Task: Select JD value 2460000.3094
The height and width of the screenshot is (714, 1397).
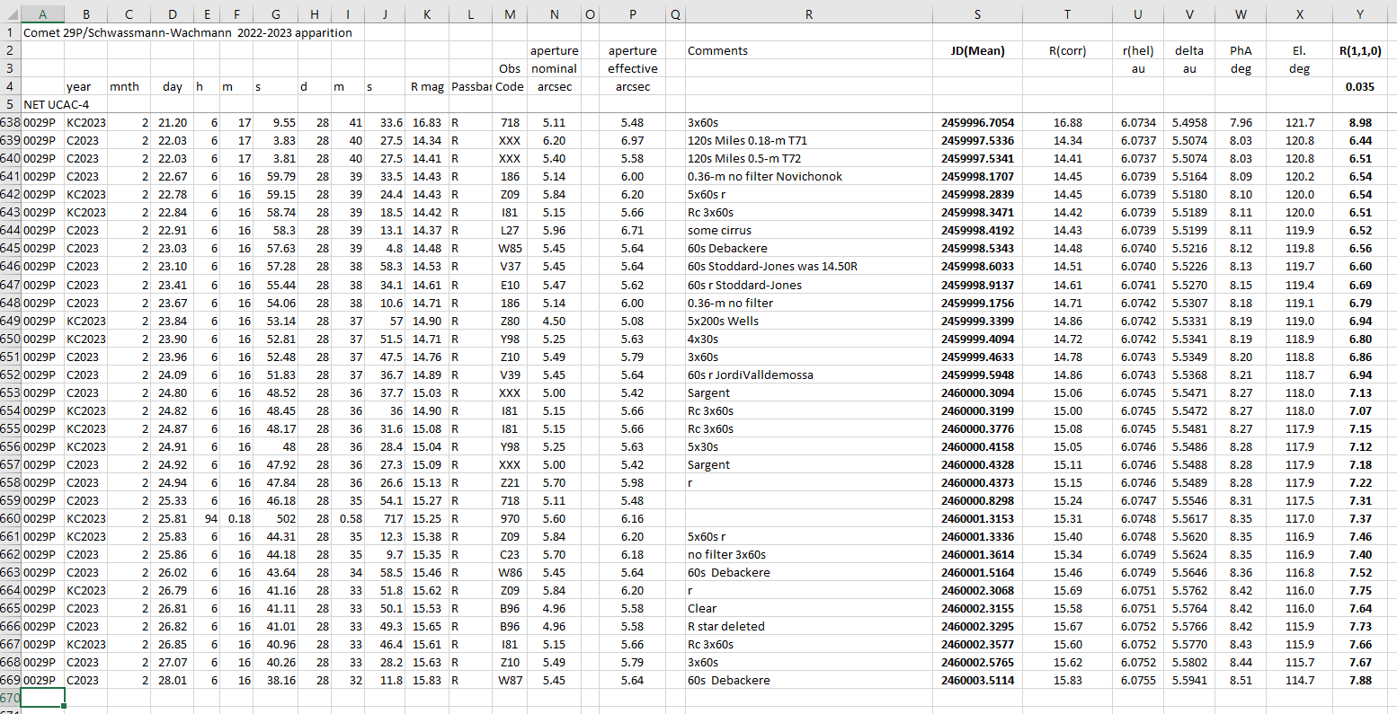Action: pyautogui.click(x=977, y=392)
